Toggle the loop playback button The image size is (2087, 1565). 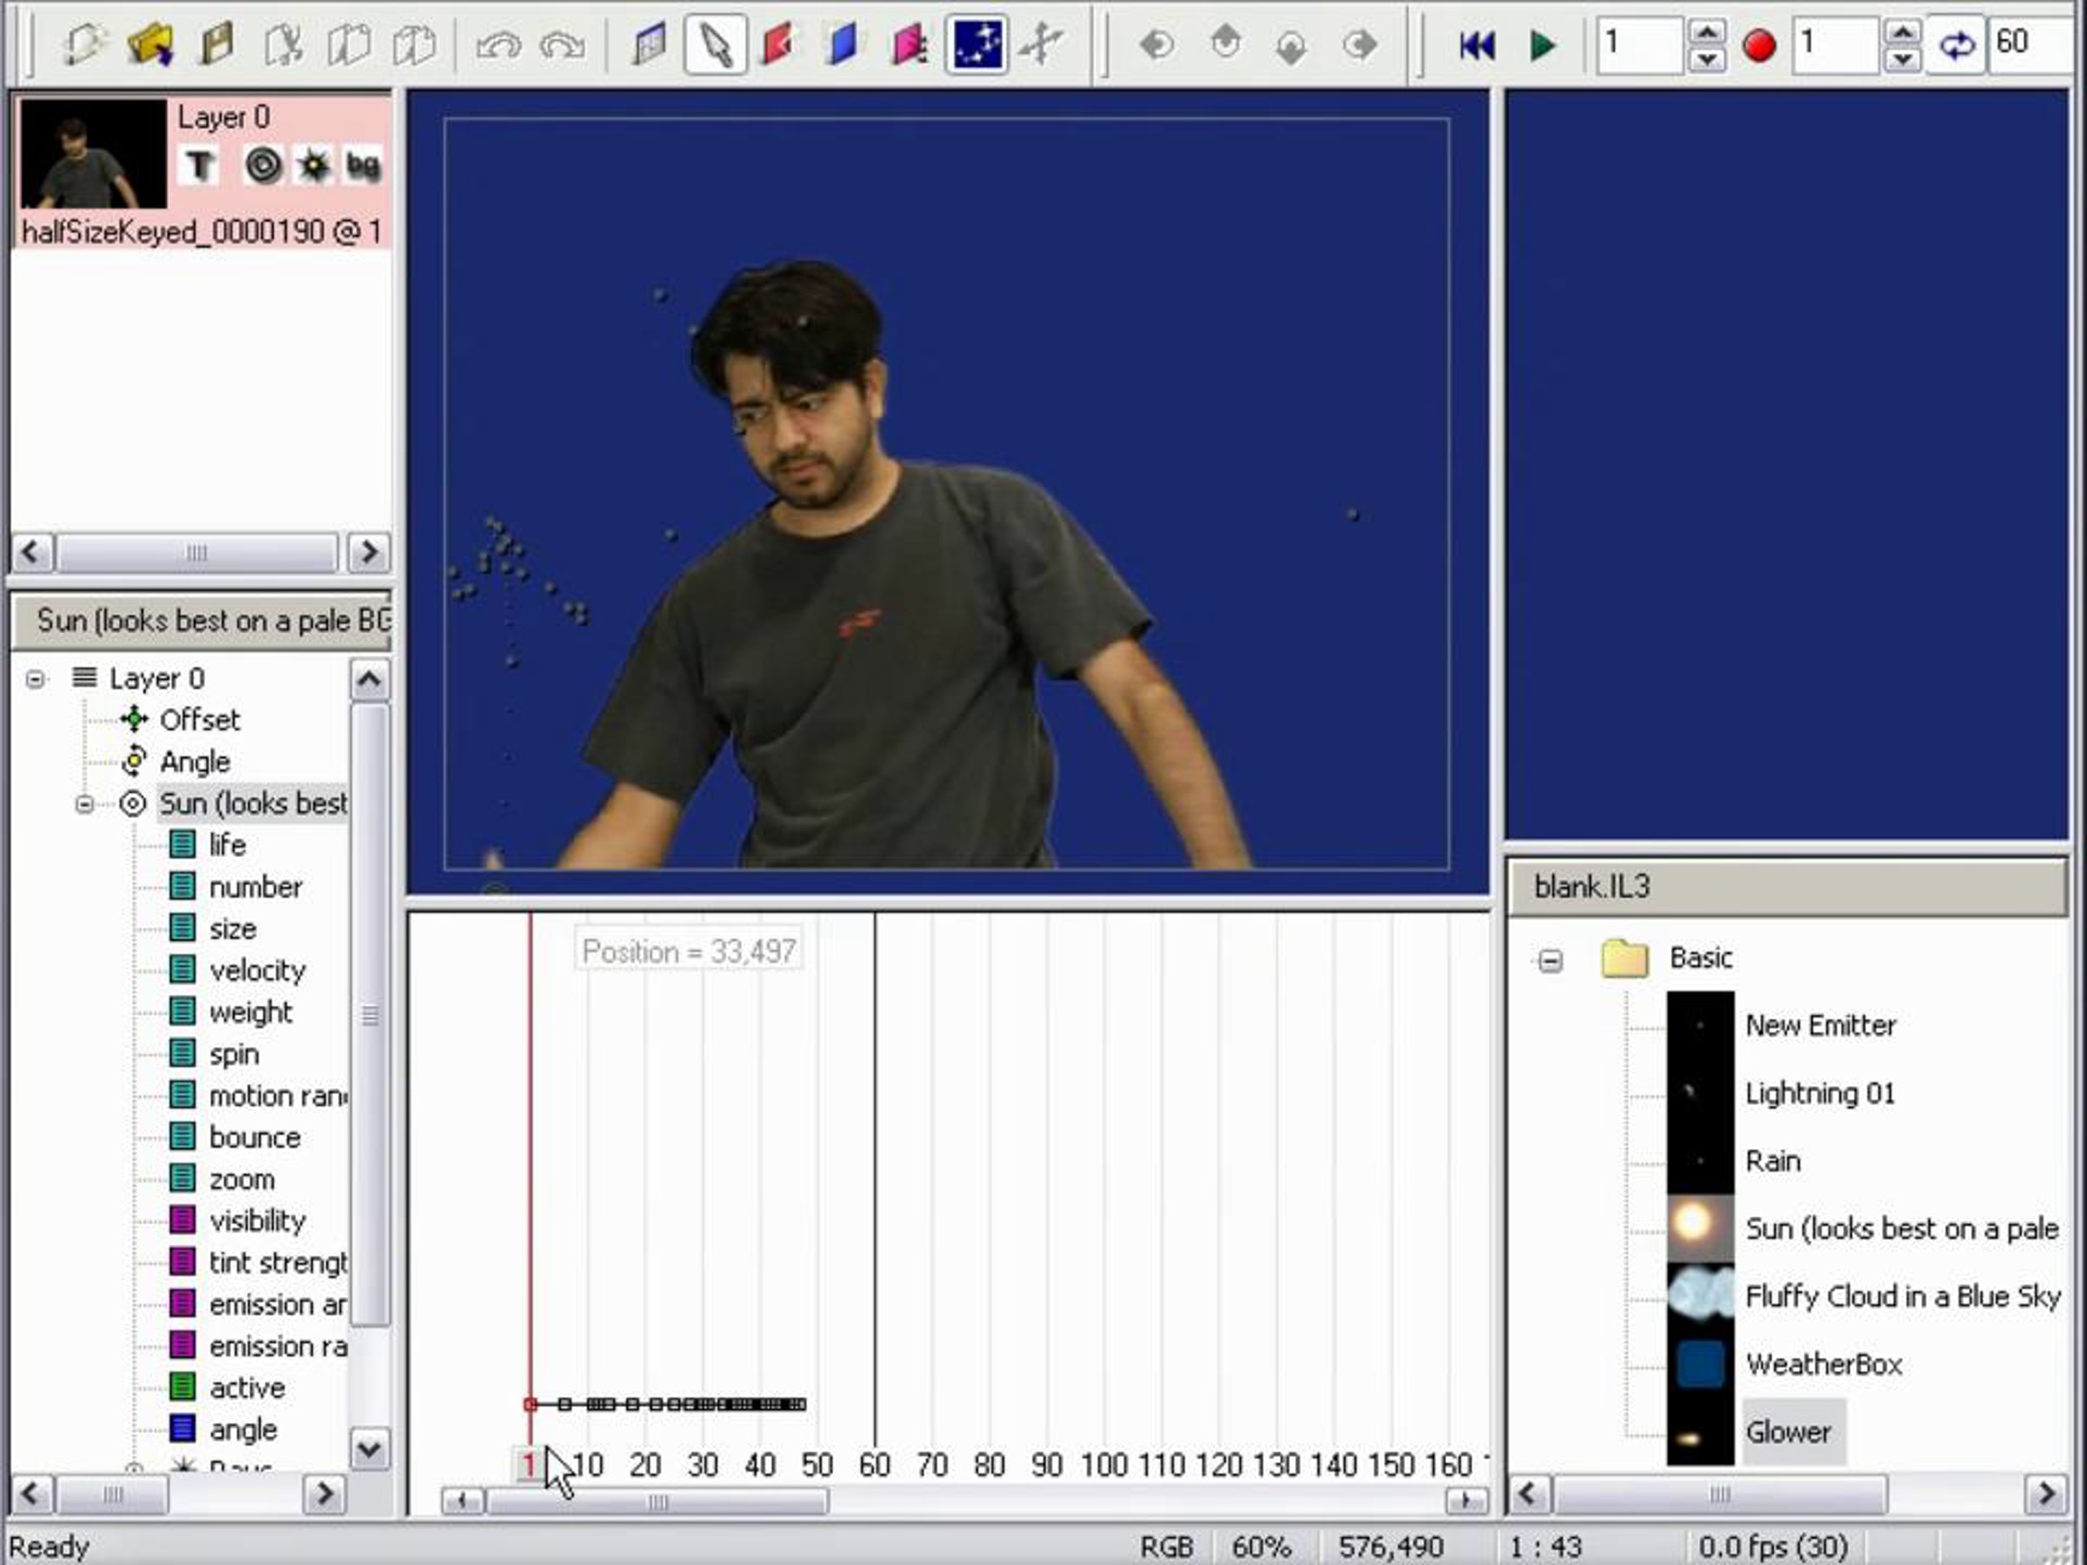1956,44
